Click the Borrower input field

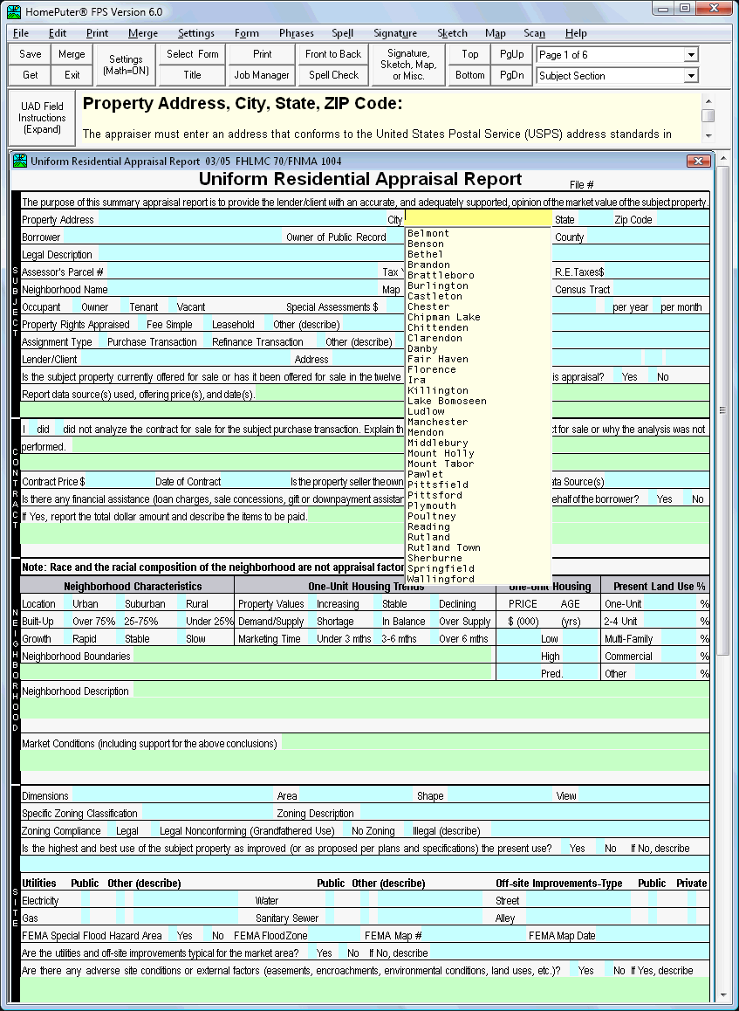[173, 237]
